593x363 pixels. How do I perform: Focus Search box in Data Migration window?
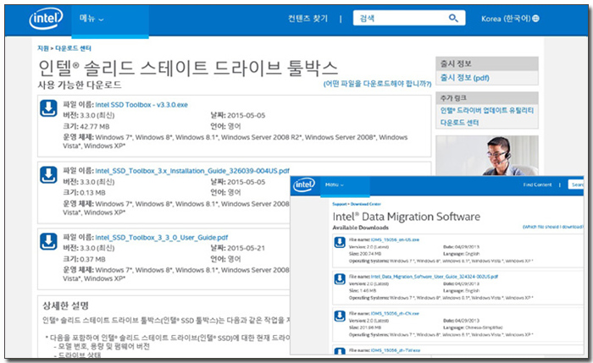[x=576, y=184]
